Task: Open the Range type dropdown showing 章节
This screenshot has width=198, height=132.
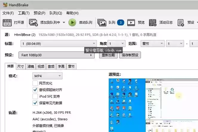Action: [153, 44]
